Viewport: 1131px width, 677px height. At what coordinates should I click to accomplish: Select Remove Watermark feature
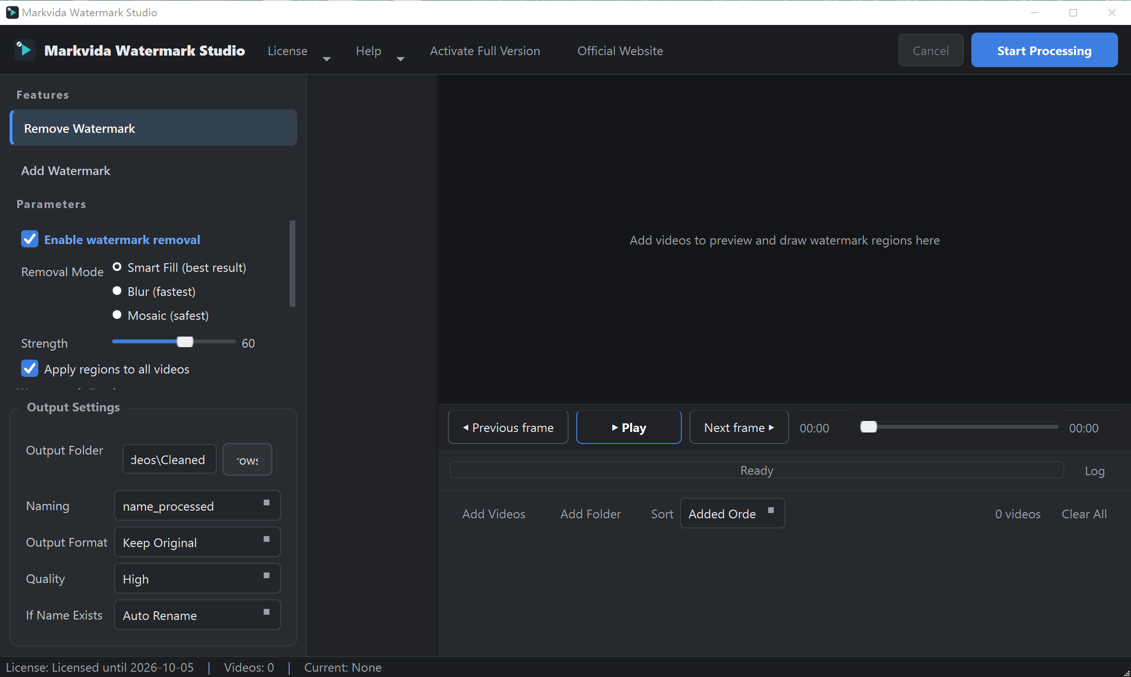[153, 128]
